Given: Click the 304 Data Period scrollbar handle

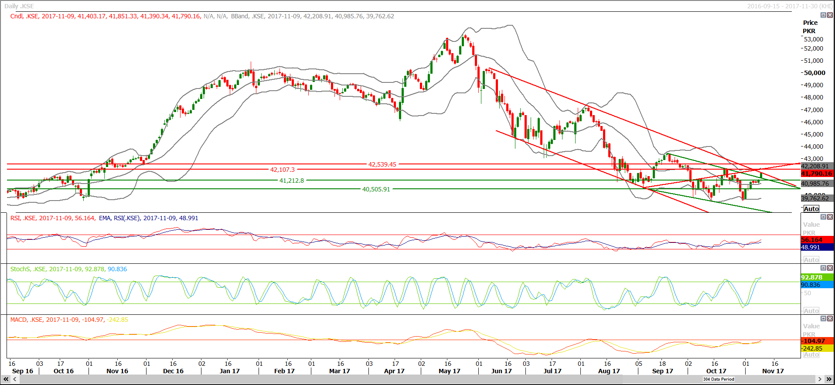Looking at the screenshot, I should tap(718, 379).
